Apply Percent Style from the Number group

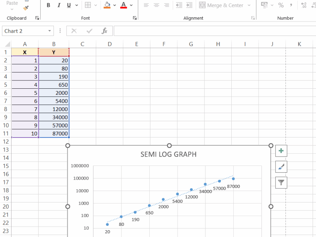coord(281,5)
